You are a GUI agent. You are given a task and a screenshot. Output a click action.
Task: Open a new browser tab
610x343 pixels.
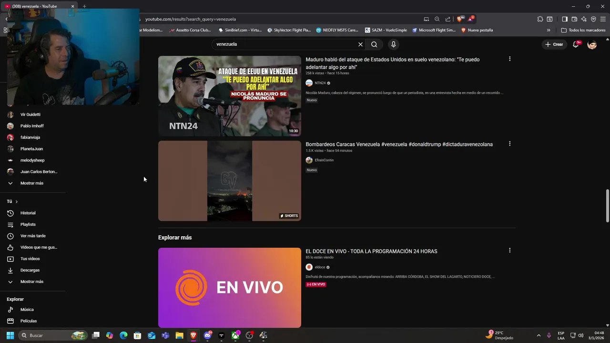click(x=84, y=6)
